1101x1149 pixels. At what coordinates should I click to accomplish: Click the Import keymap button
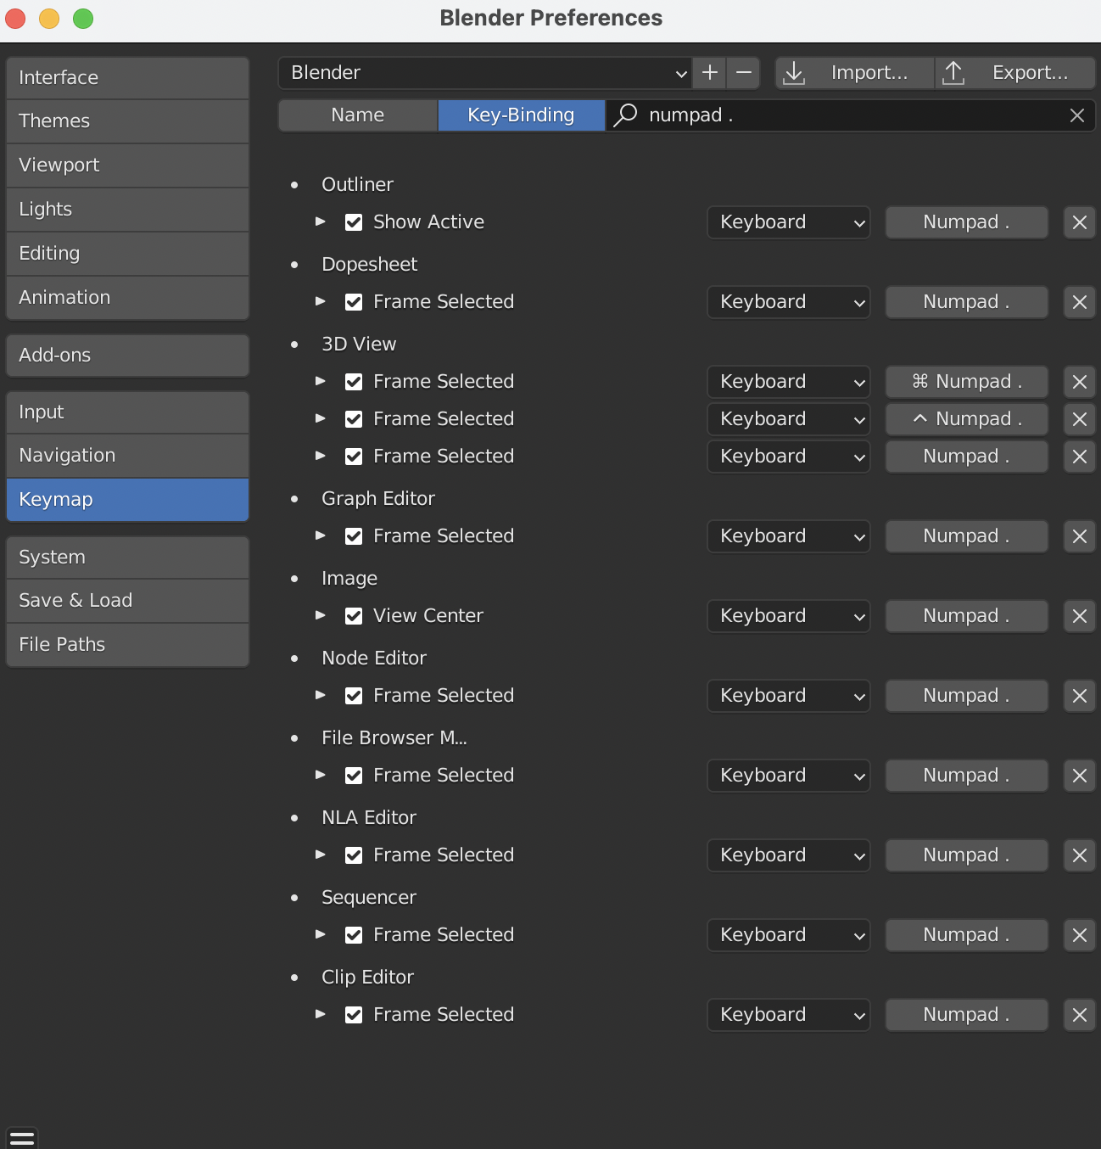coord(854,73)
